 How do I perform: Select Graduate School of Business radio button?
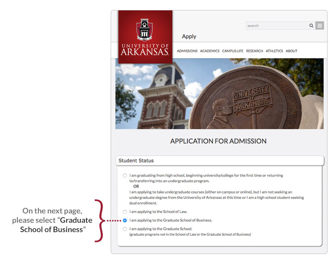(125, 220)
